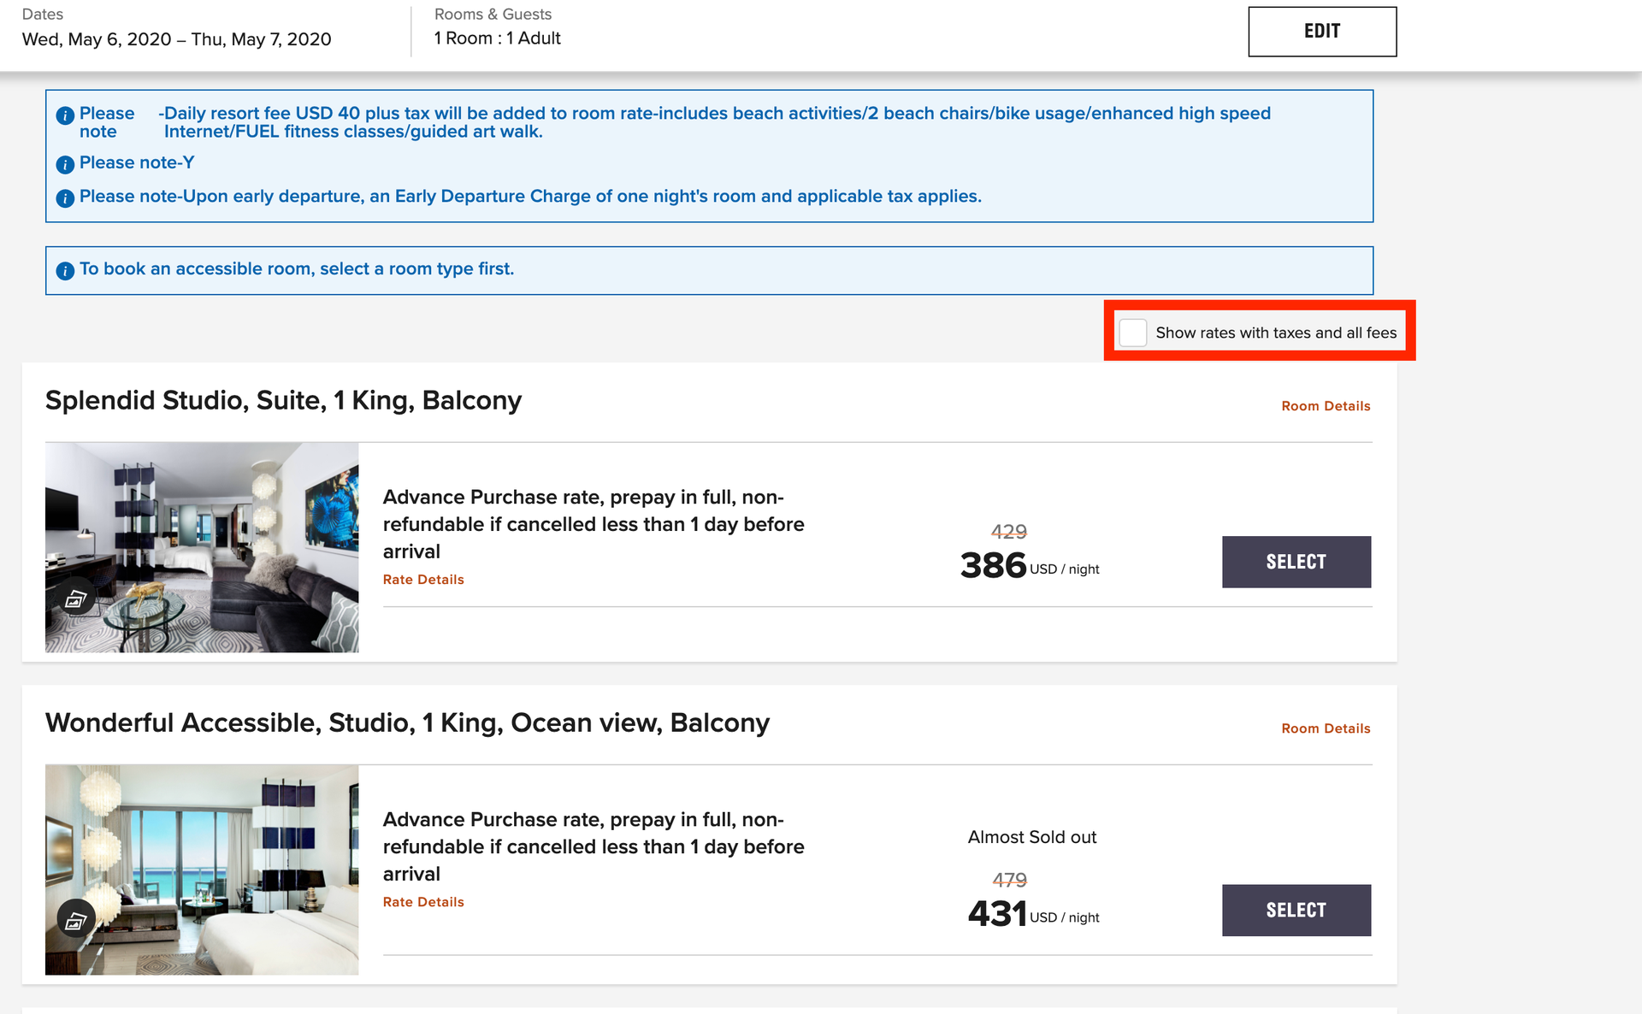Click the info icon on the early departure message
This screenshot has width=1642, height=1014.
(x=65, y=197)
